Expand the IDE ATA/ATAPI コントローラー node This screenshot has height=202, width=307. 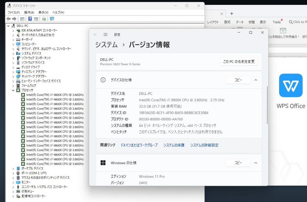point(13,30)
